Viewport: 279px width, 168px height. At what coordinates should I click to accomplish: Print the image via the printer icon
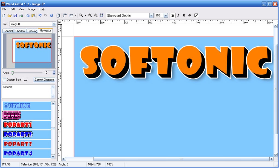[x=21, y=16]
